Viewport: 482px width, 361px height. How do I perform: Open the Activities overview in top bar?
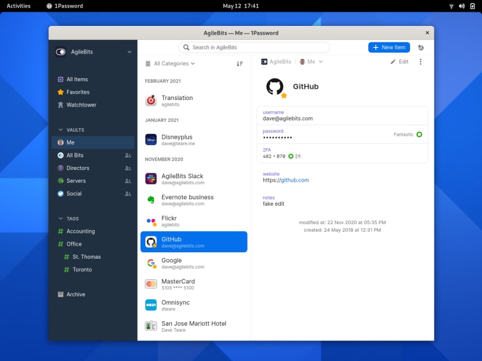(x=18, y=6)
